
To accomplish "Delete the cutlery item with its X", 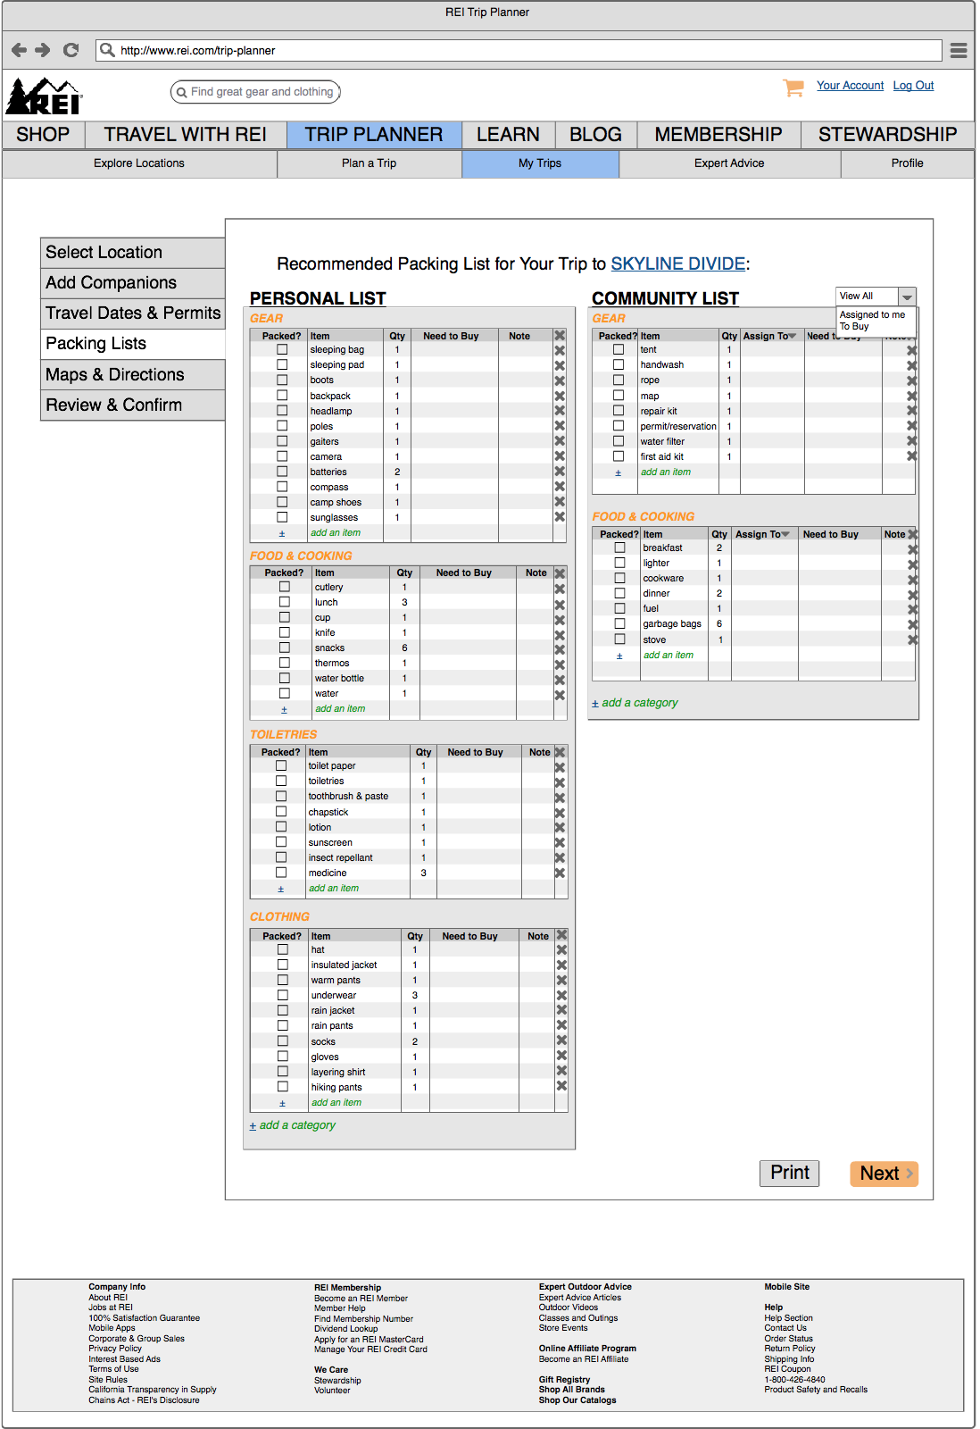I will [x=560, y=589].
